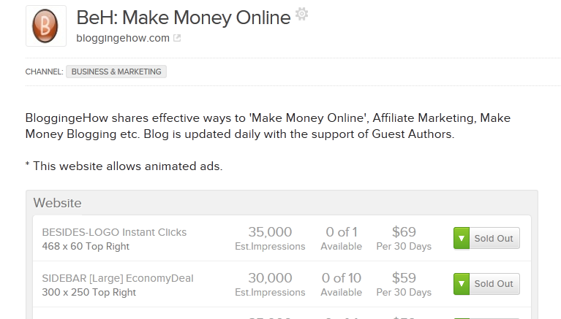
Task: Click the 30,000 Est.Impressions figure
Action: 270,285
